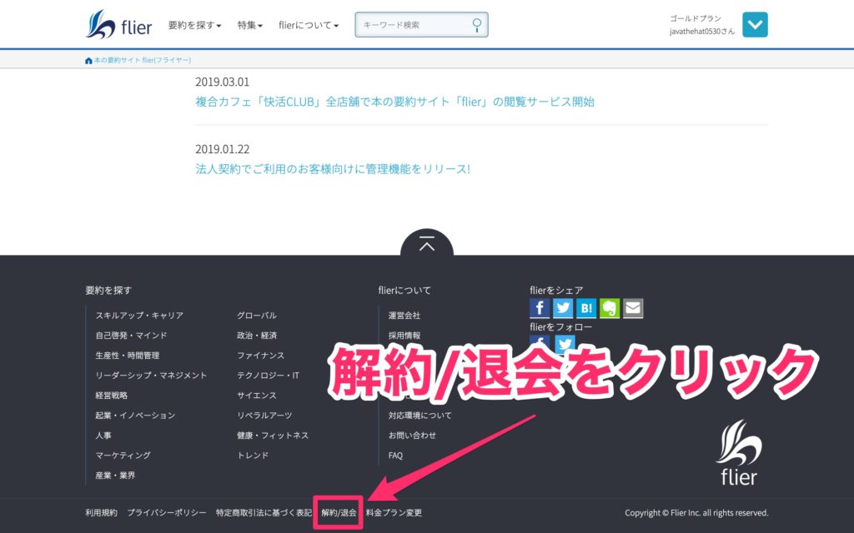Share flier via email icon
Screen dimensions: 854x533
tap(633, 308)
